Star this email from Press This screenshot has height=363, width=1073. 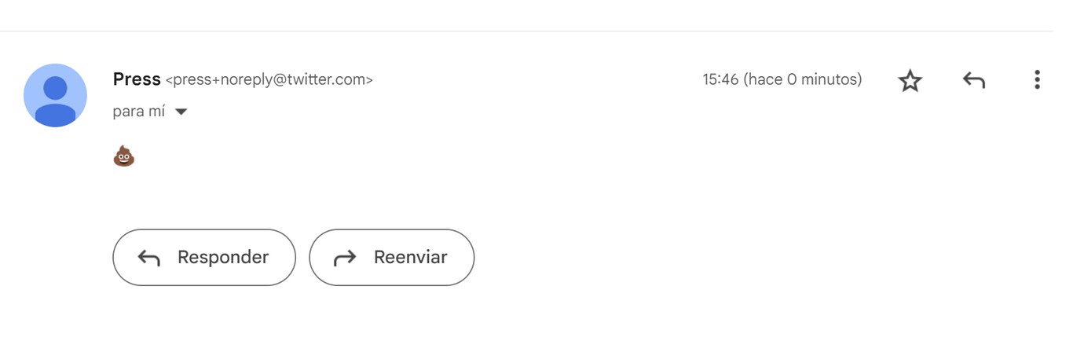(910, 80)
